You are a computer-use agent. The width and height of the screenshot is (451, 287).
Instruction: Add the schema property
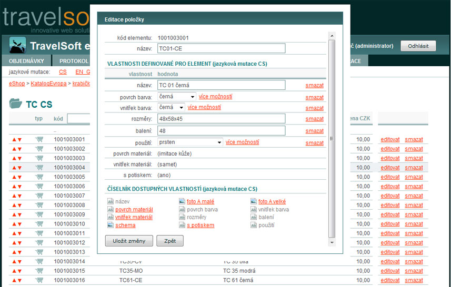[x=125, y=225]
